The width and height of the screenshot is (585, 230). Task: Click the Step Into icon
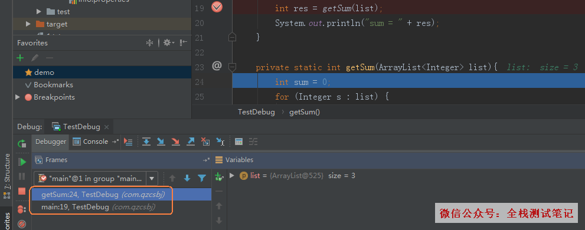point(161,142)
